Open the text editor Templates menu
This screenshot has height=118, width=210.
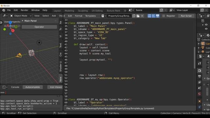tap(91, 16)
